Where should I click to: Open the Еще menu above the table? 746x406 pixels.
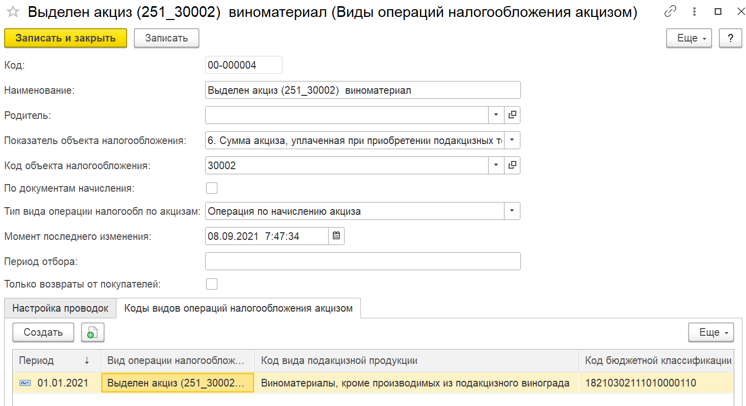(711, 332)
